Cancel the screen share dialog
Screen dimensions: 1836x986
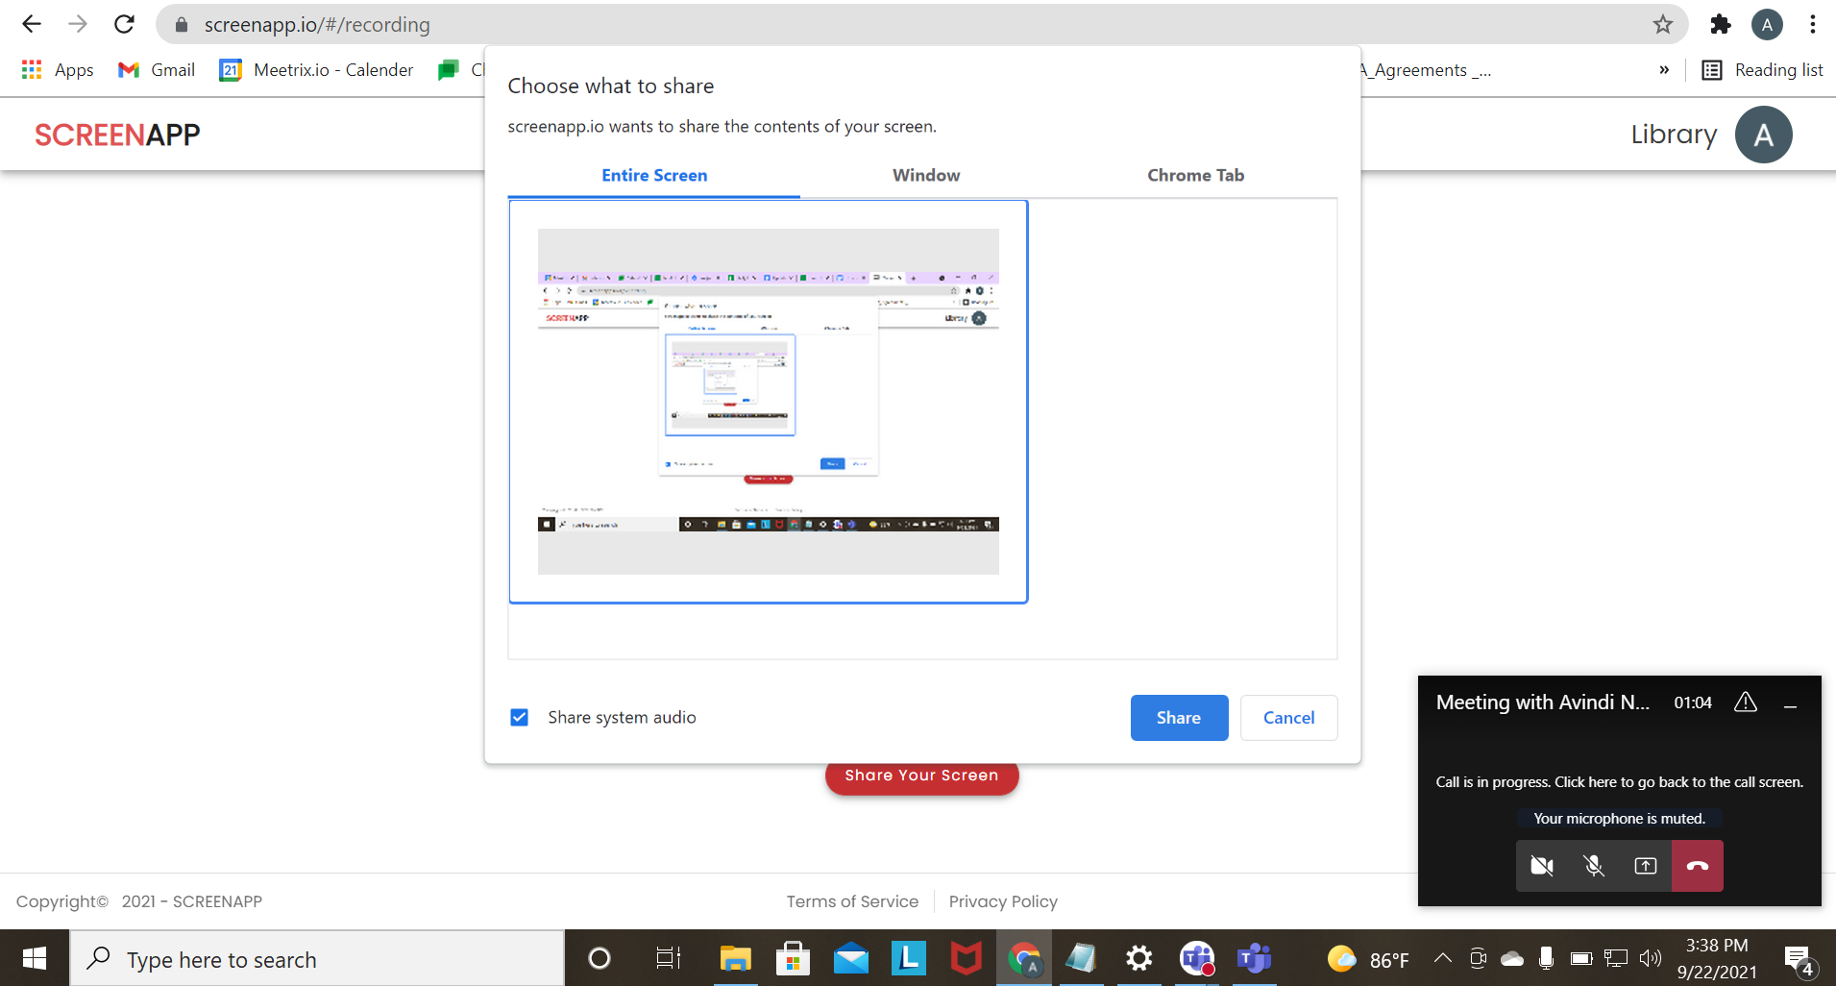coord(1288,718)
